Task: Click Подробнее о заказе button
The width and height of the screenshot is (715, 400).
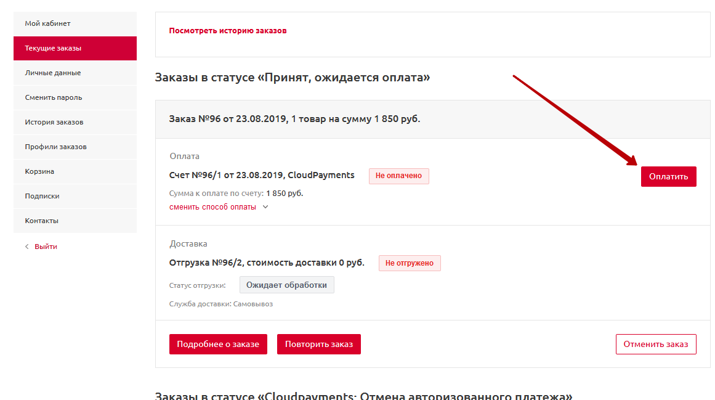Action: (x=218, y=345)
